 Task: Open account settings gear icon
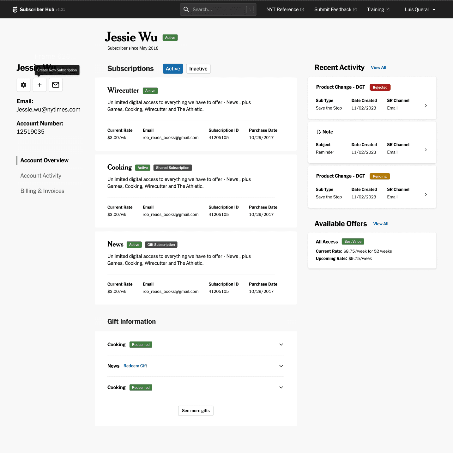(23, 85)
